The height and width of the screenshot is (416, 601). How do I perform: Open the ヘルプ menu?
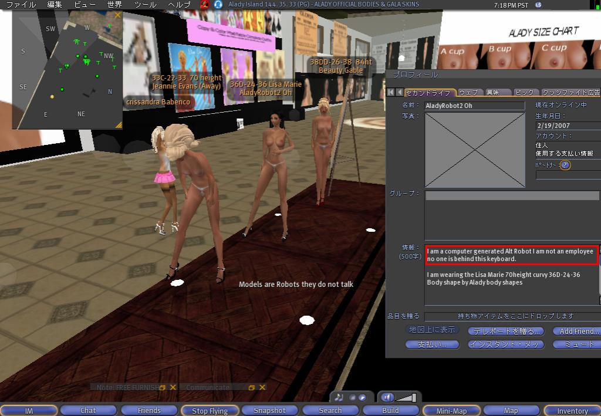pyautogui.click(x=180, y=5)
